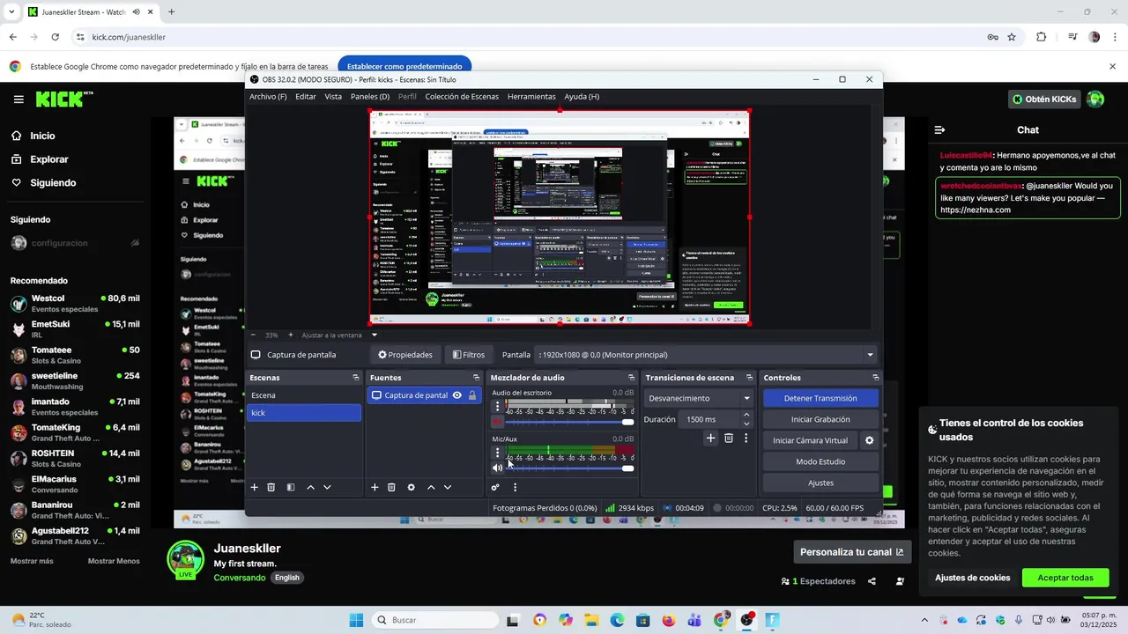This screenshot has width=1128, height=634.
Task: Open Ajustes in Controles panel
Action: (820, 483)
